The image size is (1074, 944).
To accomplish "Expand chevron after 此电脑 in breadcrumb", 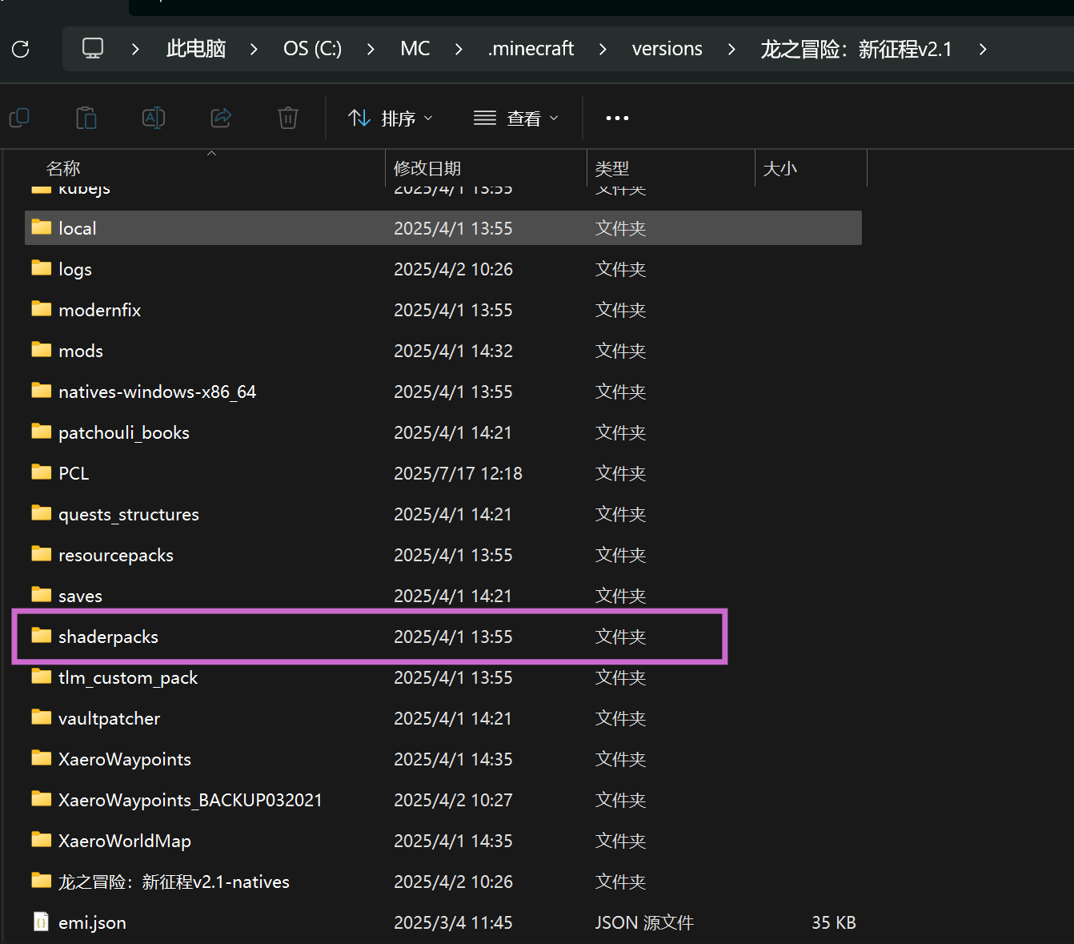I will (x=254, y=49).
